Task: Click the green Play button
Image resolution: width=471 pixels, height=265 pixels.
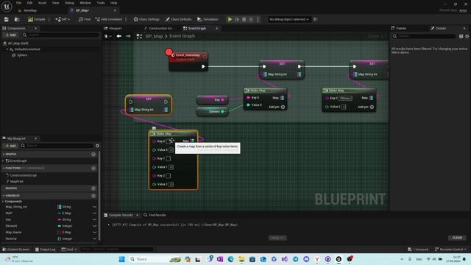Action: pos(230,19)
